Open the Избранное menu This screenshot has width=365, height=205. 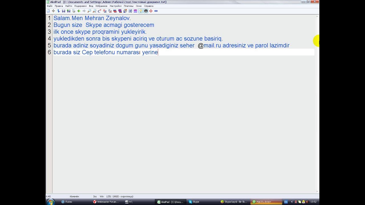click(x=102, y=6)
